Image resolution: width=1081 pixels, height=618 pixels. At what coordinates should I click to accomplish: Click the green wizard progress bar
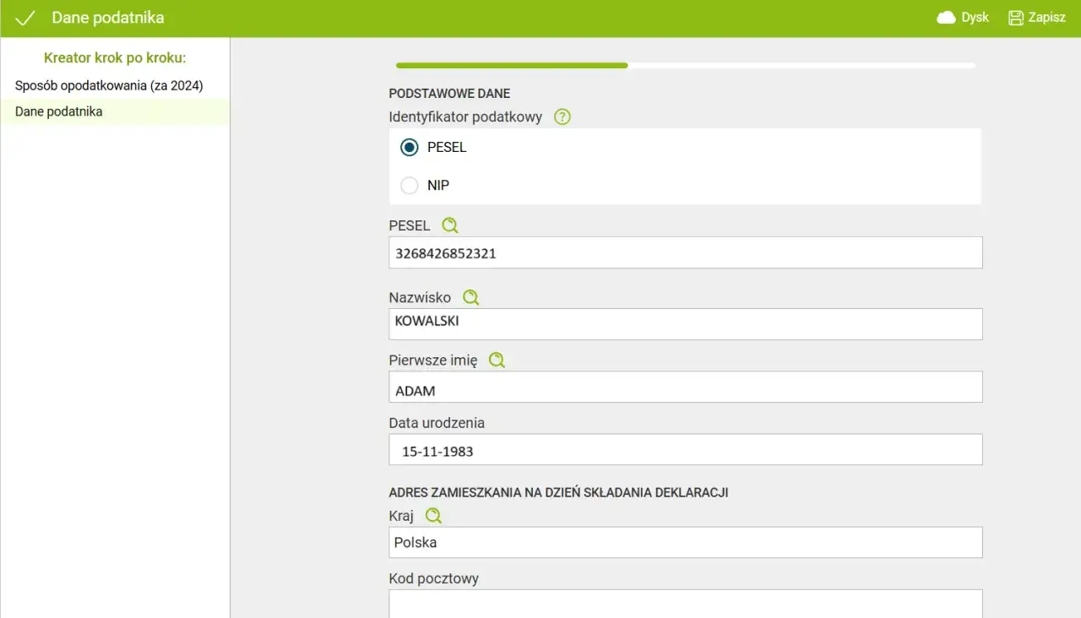pyautogui.click(x=512, y=65)
